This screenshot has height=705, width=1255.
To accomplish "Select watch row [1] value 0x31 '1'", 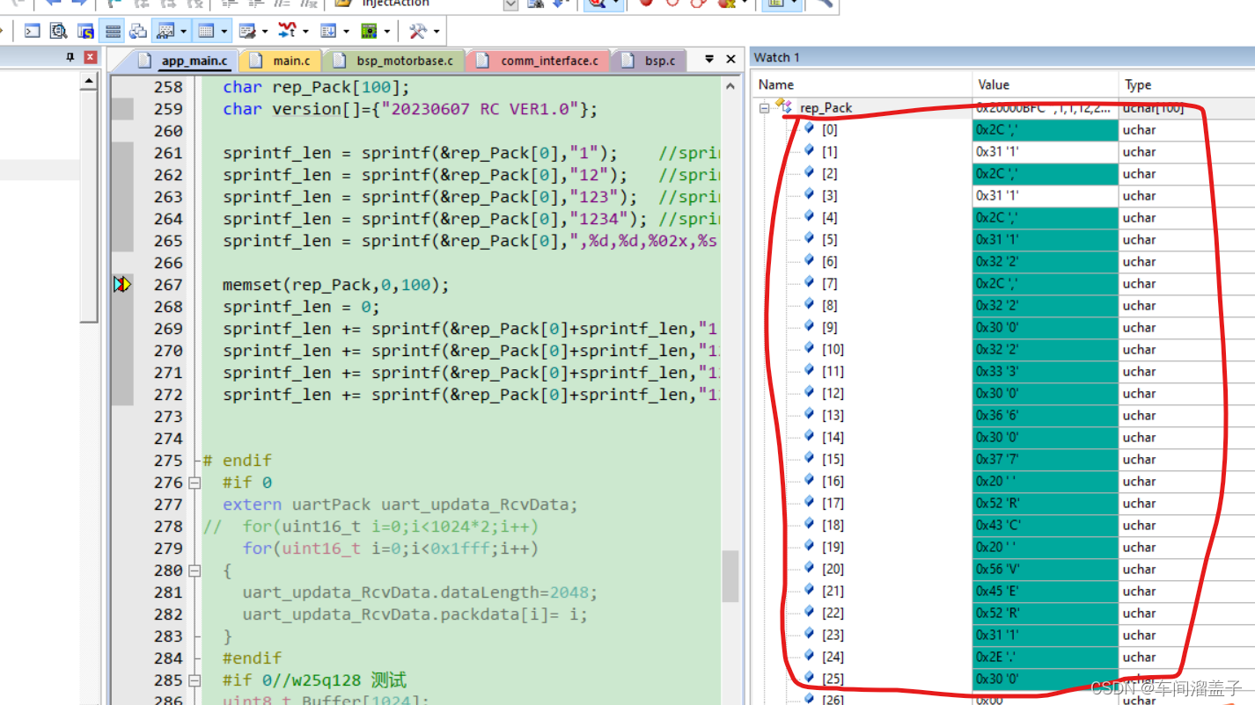I will (x=1046, y=152).
